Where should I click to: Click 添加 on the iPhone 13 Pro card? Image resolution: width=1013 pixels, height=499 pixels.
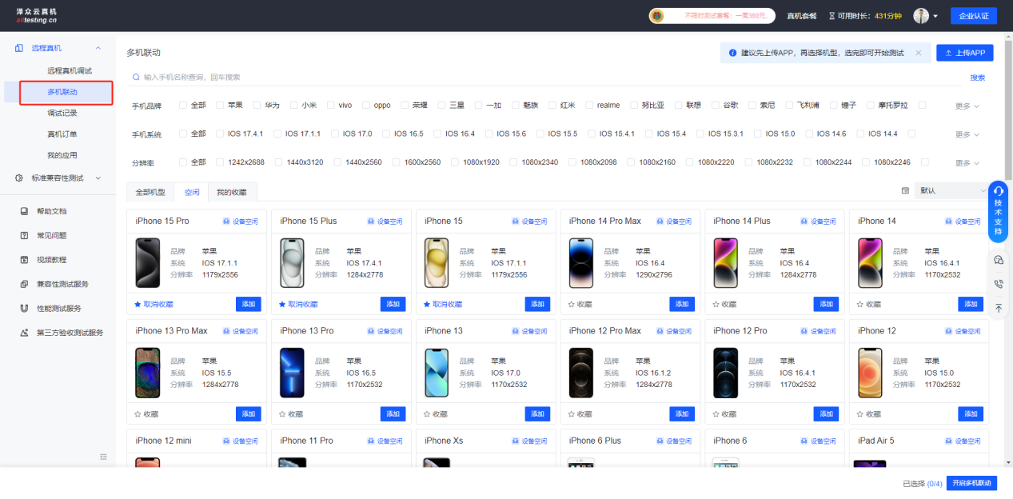[x=393, y=414]
